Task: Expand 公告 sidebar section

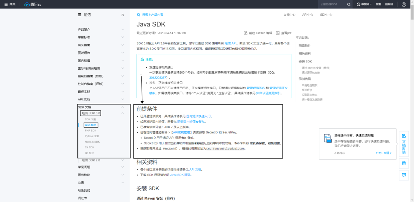Action: pyautogui.click(x=123, y=182)
